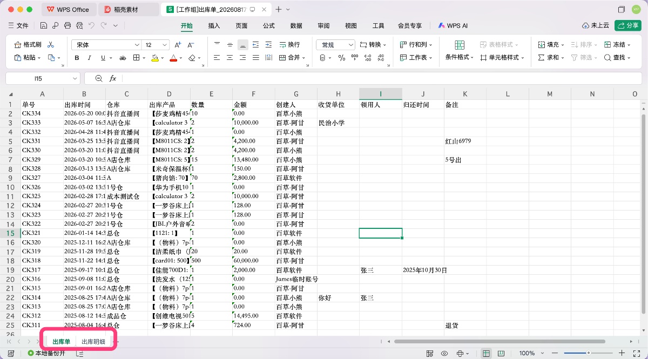Apply middle vertical alignment

[x=230, y=45]
